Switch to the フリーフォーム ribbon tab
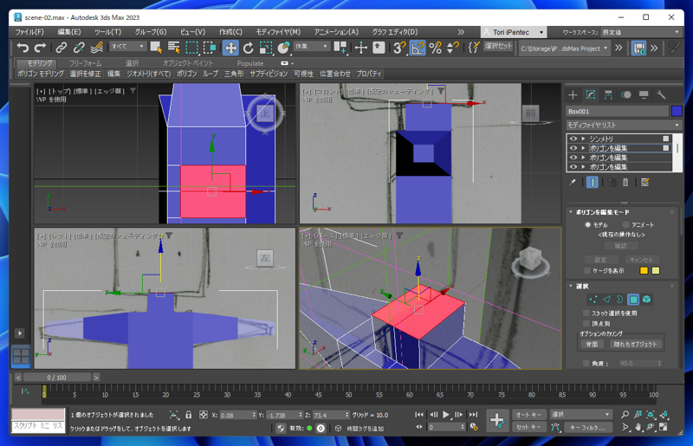 click(85, 63)
